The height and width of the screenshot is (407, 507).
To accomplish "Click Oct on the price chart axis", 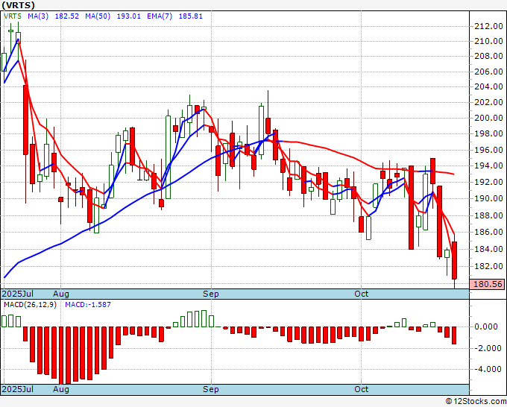I will pyautogui.click(x=361, y=294).
